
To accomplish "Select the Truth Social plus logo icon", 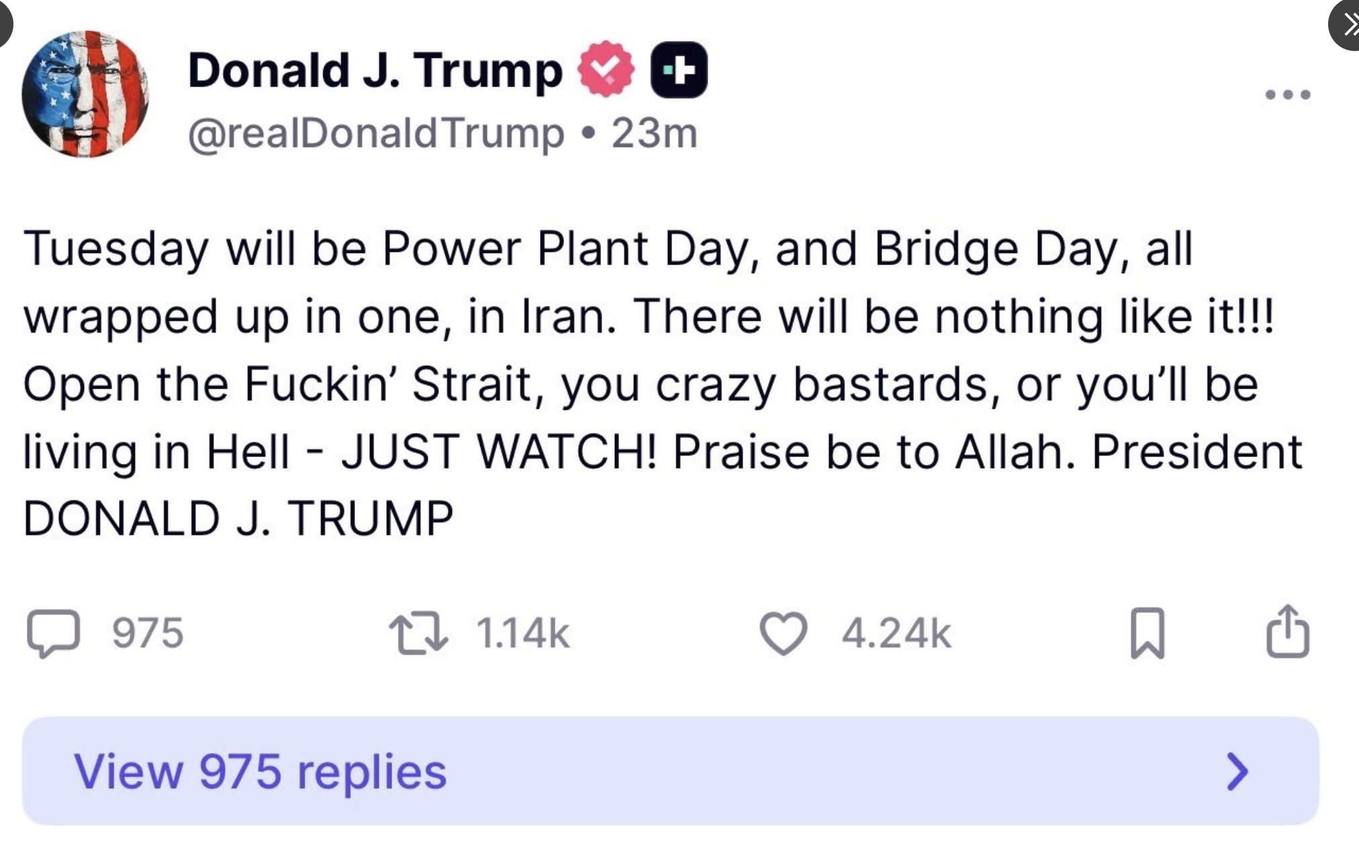I will click(678, 68).
